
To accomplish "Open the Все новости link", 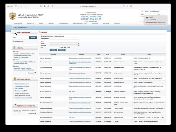I will tap(31, 73).
